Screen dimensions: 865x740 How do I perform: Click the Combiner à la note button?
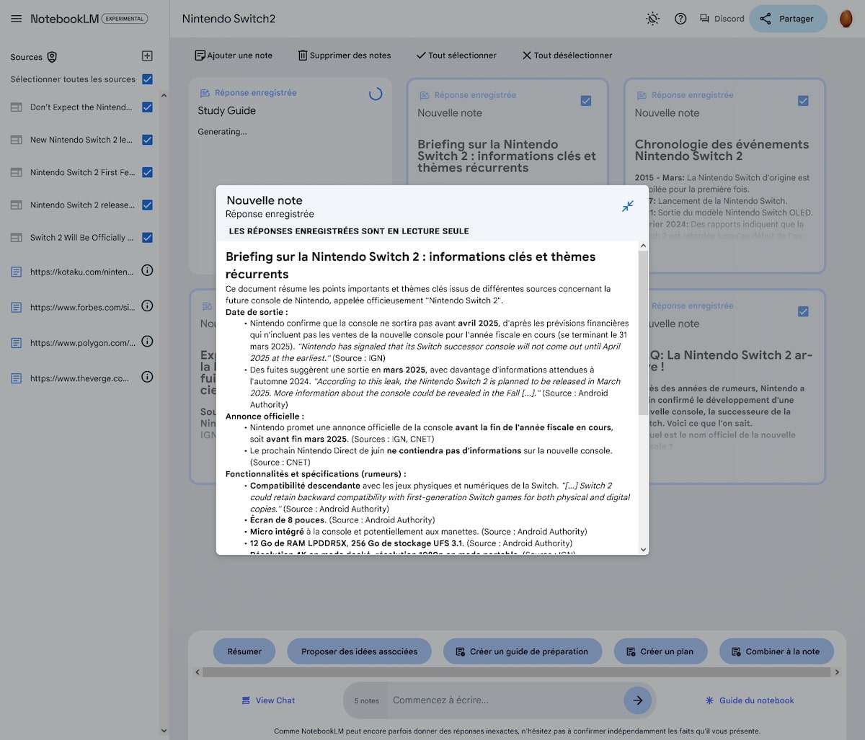click(776, 651)
